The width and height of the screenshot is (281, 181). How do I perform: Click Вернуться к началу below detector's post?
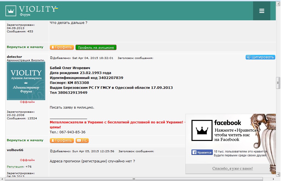pyautogui.click(x=25, y=140)
